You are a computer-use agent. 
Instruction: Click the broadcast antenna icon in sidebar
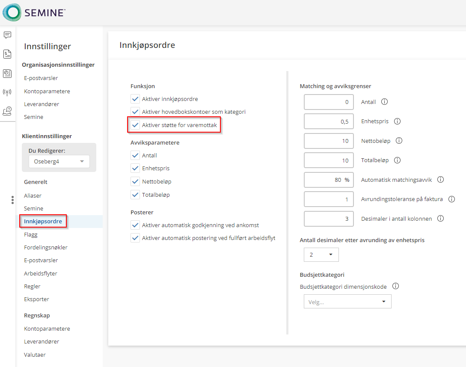point(7,92)
